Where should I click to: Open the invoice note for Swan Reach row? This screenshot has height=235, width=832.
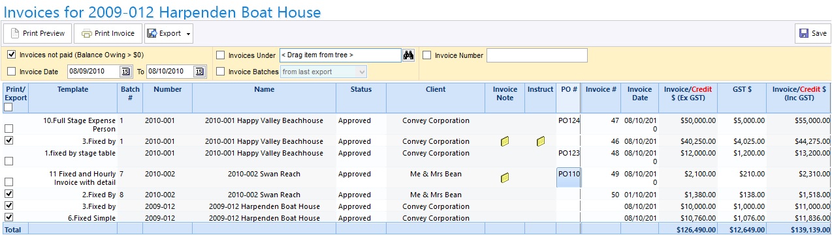coord(505,178)
